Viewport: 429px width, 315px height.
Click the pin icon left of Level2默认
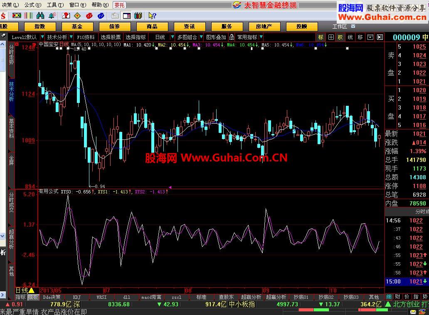click(x=3, y=36)
